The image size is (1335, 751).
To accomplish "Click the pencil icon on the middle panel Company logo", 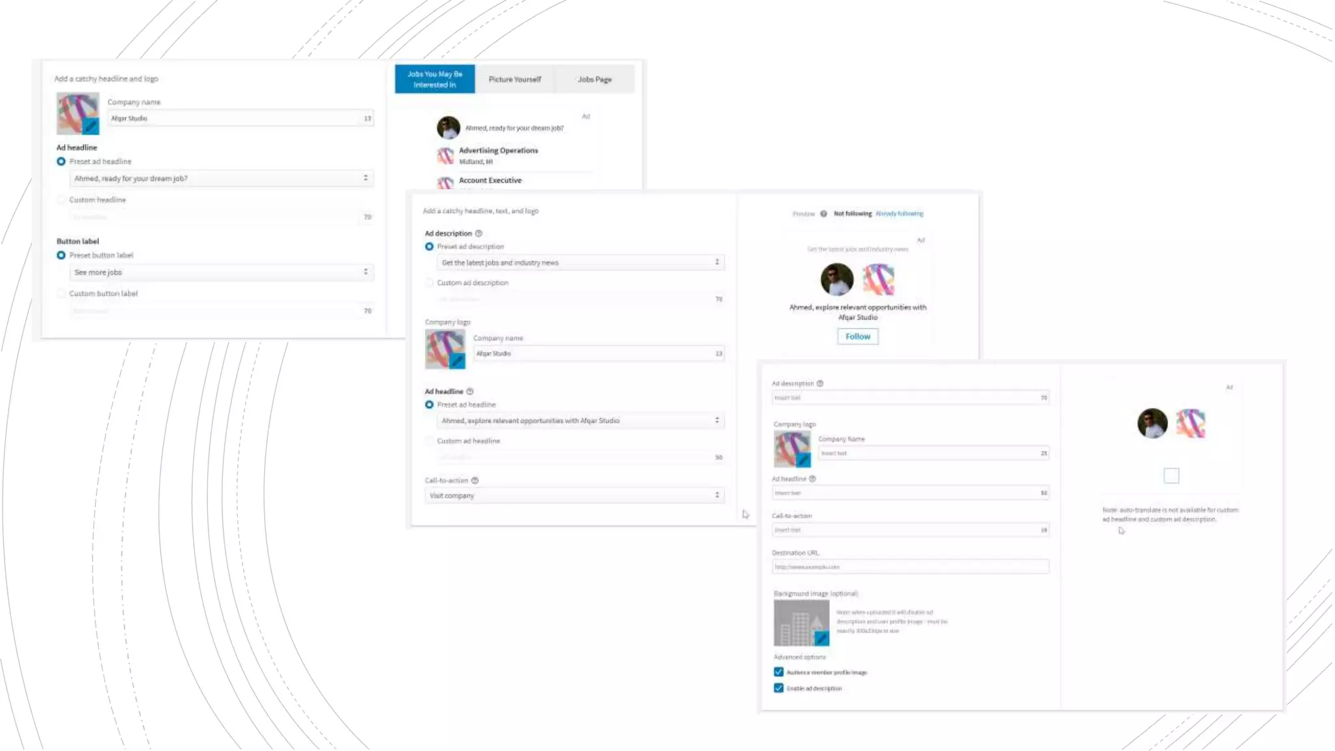I will pos(457,361).
